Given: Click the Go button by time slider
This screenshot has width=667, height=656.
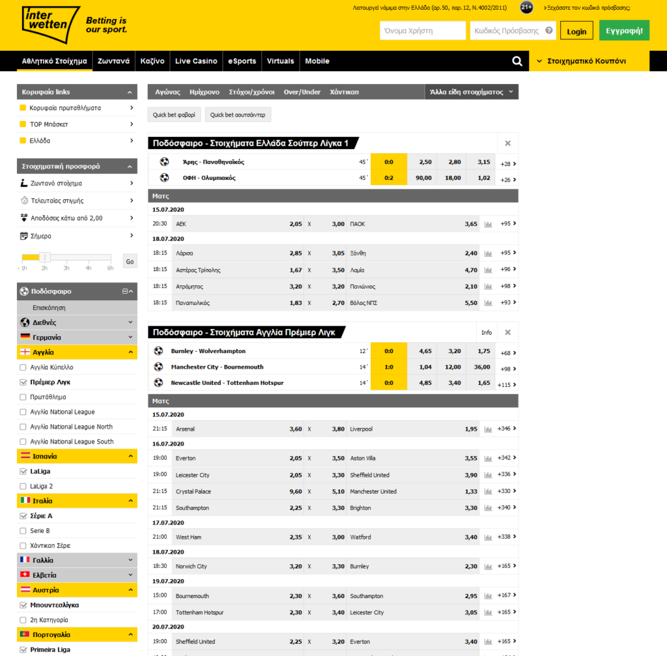Looking at the screenshot, I should (130, 262).
